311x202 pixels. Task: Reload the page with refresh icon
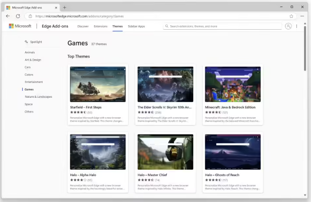[18, 16]
